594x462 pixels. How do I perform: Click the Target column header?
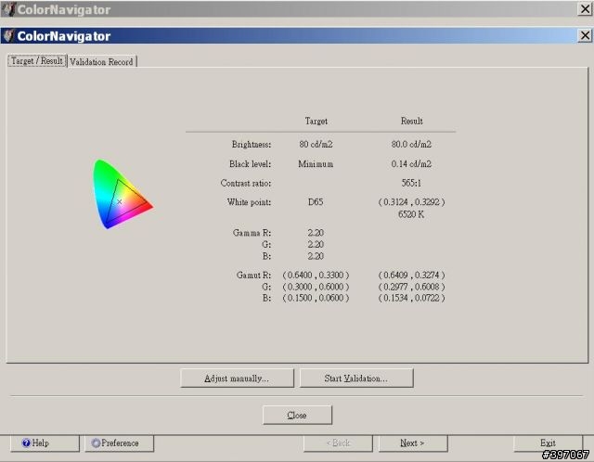[316, 122]
